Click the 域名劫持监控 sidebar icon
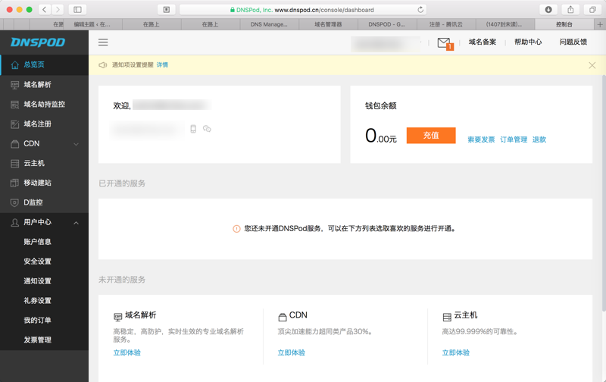Image resolution: width=606 pixels, height=382 pixels. click(x=14, y=105)
